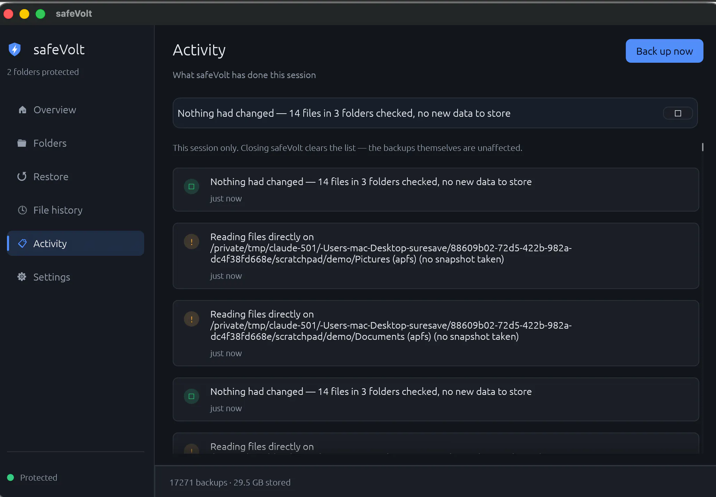Click '17271 backups · 29.5 GB stored' status text
716x497 pixels.
pos(230,482)
